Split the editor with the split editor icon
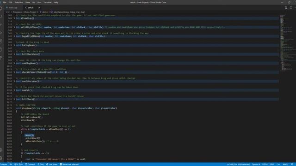296x166 pixels. coord(291,8)
